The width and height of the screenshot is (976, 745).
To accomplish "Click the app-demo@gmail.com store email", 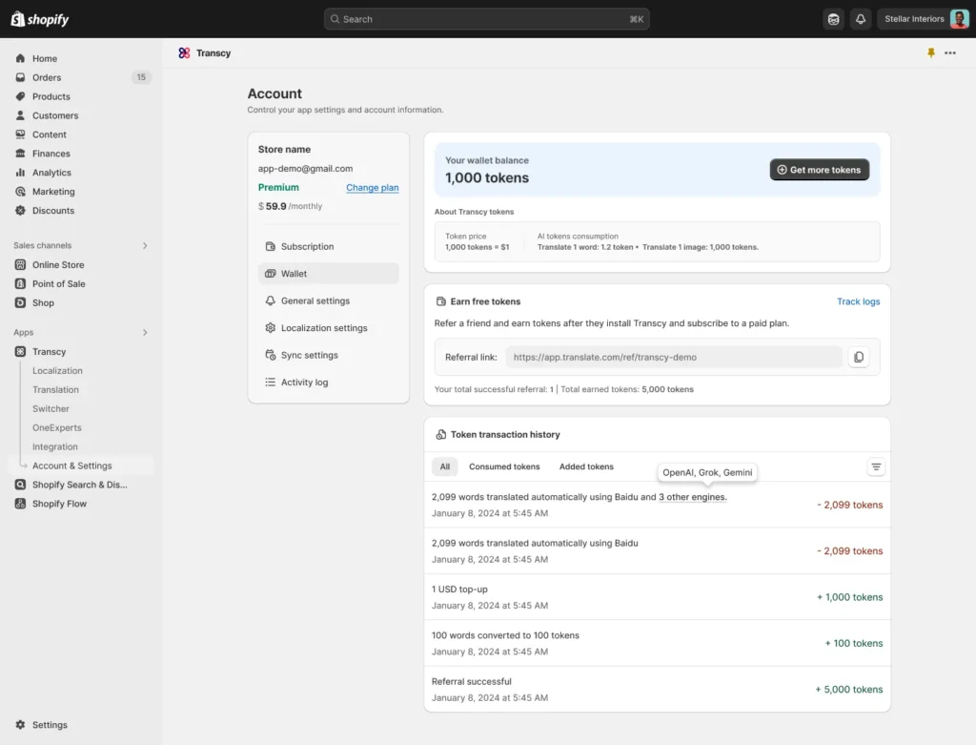I will 305,168.
